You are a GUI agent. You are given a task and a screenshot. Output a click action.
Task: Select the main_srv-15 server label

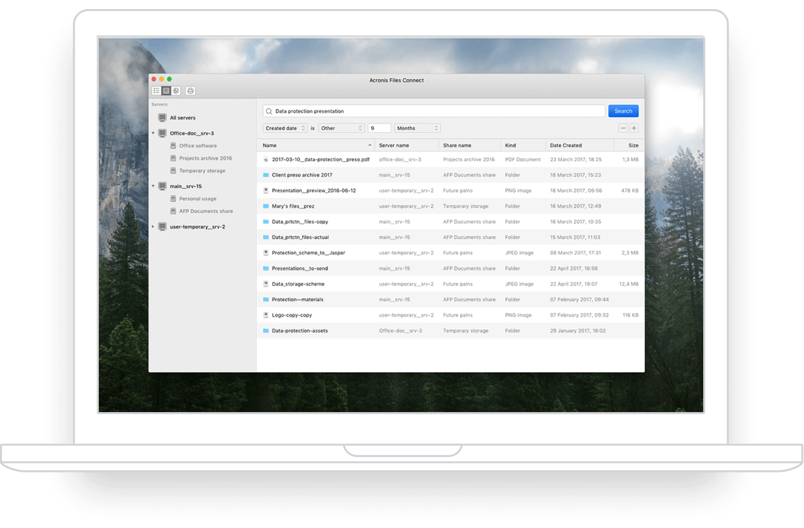pos(185,186)
